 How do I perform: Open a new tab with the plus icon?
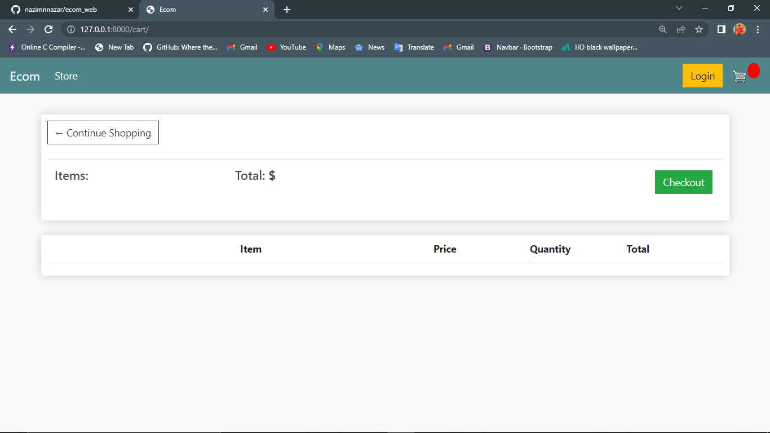click(287, 10)
